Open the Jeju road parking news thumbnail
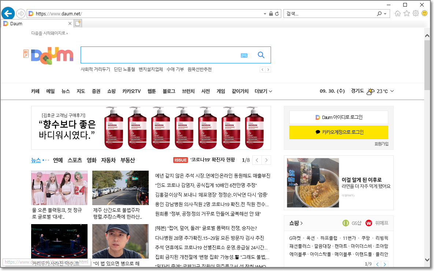The width and height of the screenshot is (434, 271). (x=120, y=188)
